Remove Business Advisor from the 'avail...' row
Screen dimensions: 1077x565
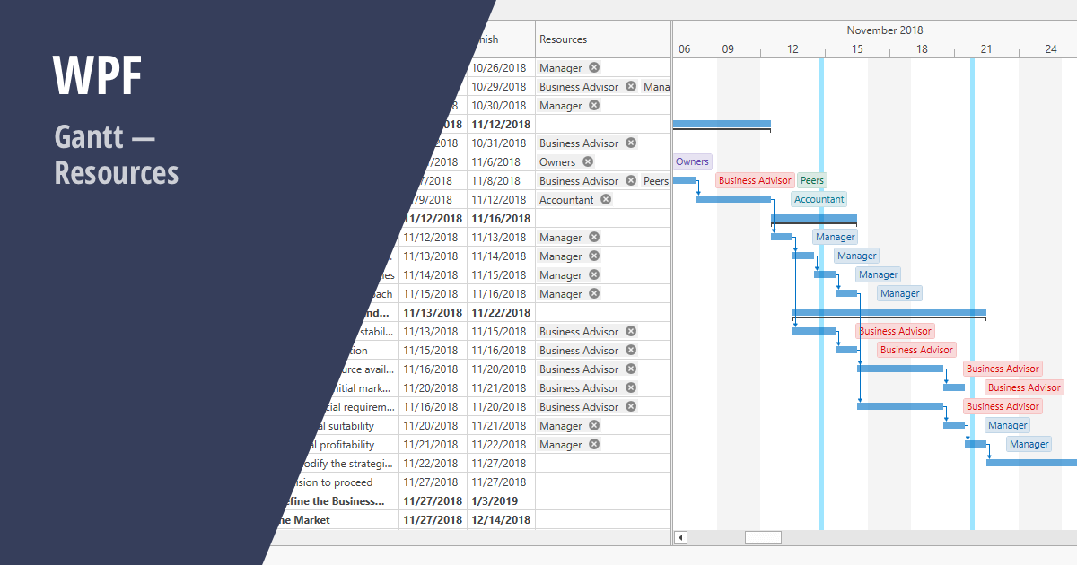point(631,369)
